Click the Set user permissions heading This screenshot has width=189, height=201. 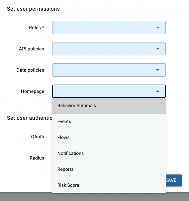pyautogui.click(x=34, y=9)
